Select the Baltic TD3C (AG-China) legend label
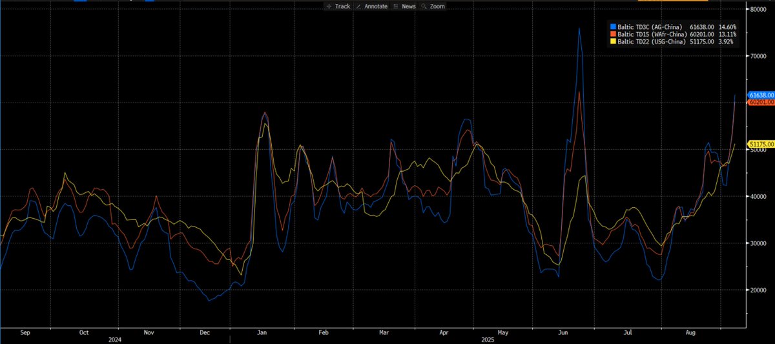This screenshot has height=344, width=775. tap(650, 27)
